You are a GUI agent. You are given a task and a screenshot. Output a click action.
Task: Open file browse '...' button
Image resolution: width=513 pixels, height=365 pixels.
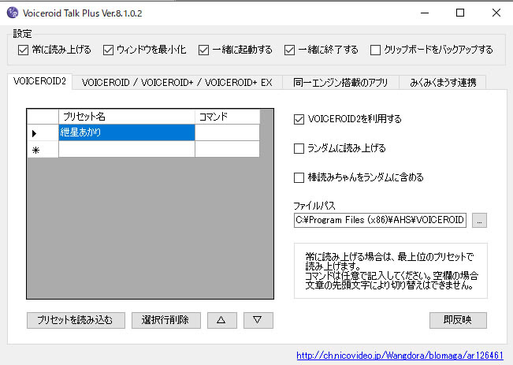(479, 220)
